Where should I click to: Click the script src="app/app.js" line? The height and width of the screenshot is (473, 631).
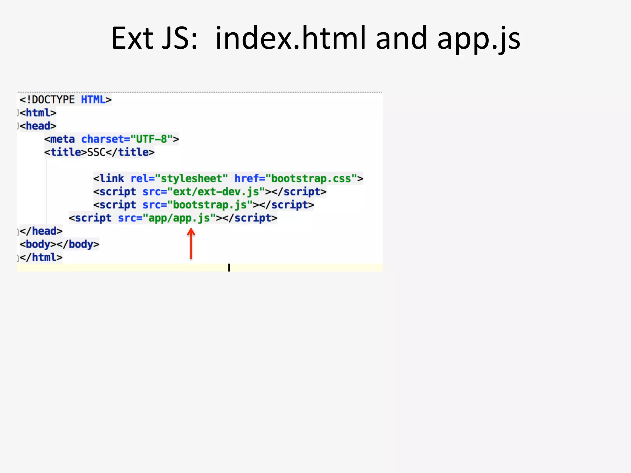coord(173,218)
